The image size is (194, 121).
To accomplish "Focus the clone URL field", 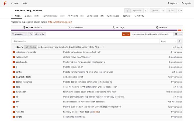I will 152,34.
